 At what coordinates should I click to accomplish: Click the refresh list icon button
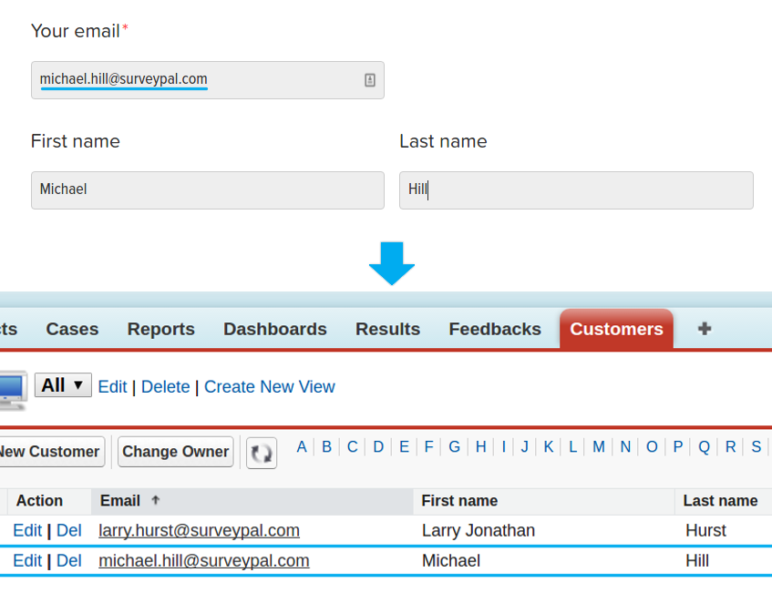click(x=262, y=453)
